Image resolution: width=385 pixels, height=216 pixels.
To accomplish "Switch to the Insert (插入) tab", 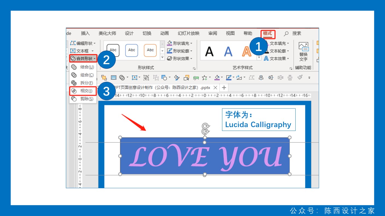I will coord(85,33).
